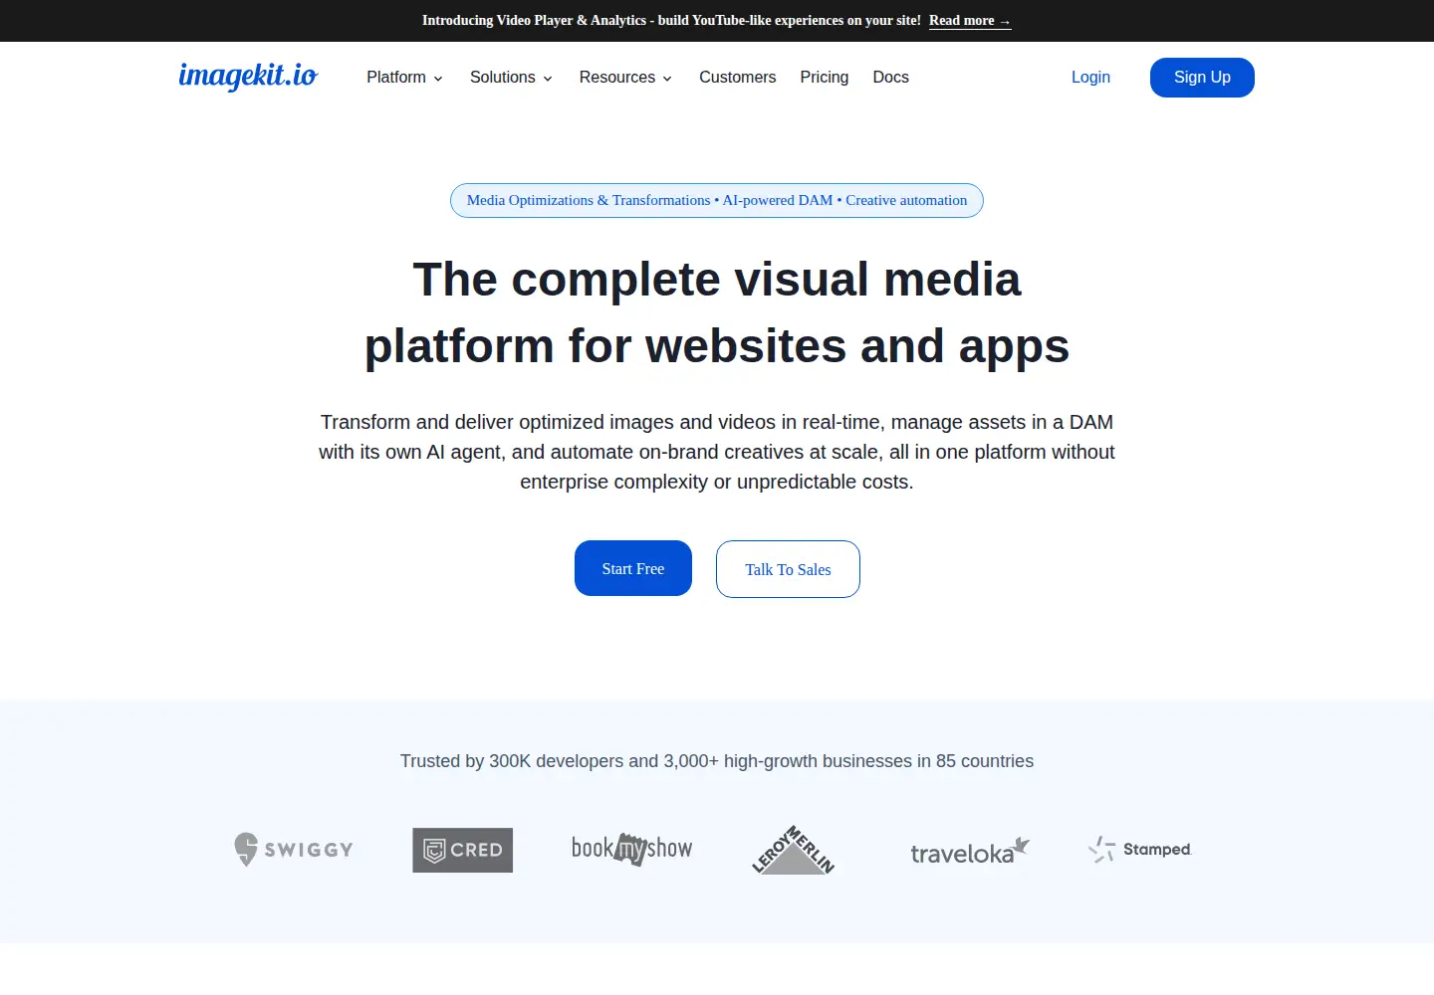Click the CRED logo
This screenshot has height=995, width=1434.
[463, 851]
